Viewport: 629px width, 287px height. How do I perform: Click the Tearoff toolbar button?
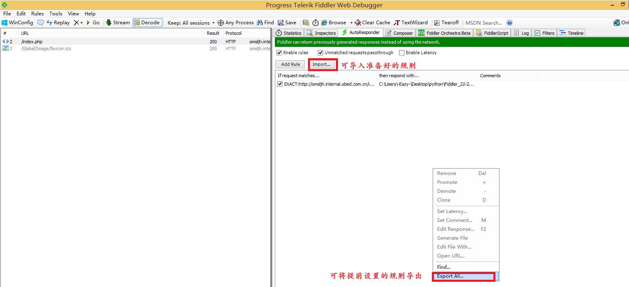tap(446, 23)
